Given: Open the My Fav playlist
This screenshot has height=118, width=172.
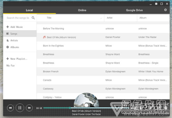Looking at the screenshot, I should 10,66.
